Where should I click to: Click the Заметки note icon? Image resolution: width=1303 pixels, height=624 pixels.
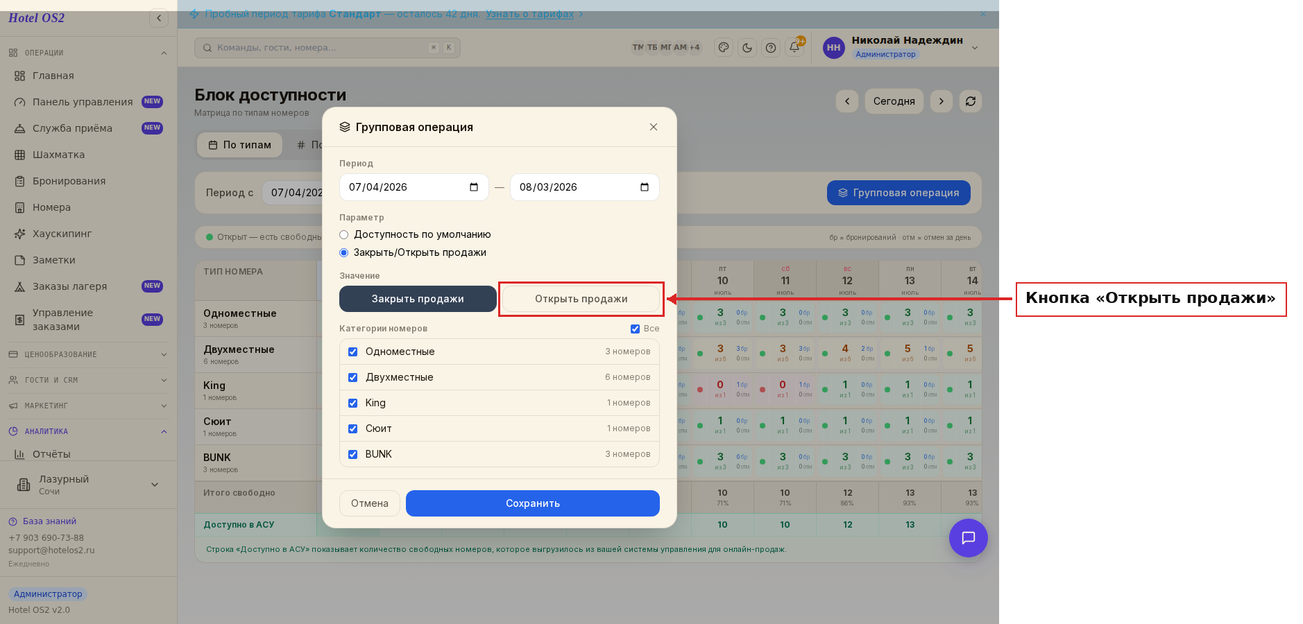coord(19,260)
